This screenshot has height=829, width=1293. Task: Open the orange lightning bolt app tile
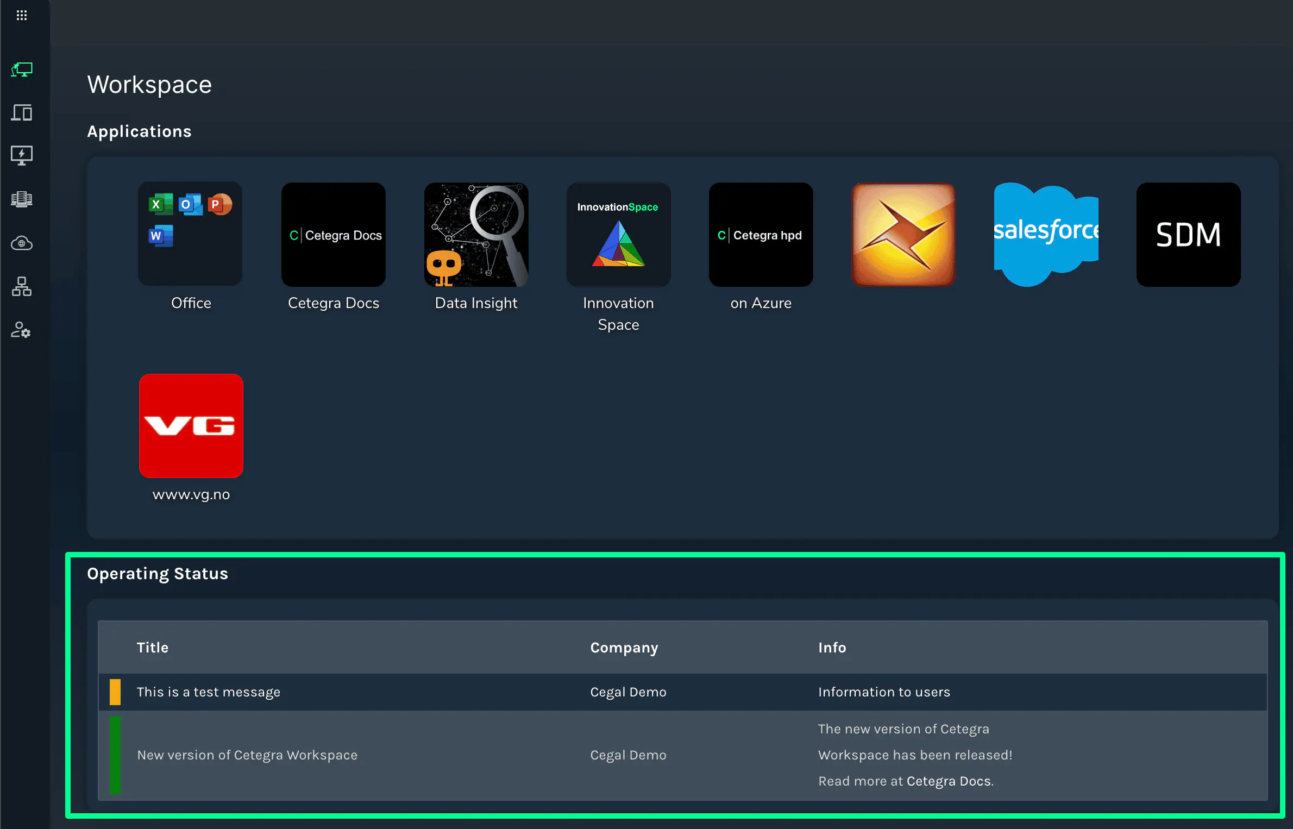[x=903, y=235]
